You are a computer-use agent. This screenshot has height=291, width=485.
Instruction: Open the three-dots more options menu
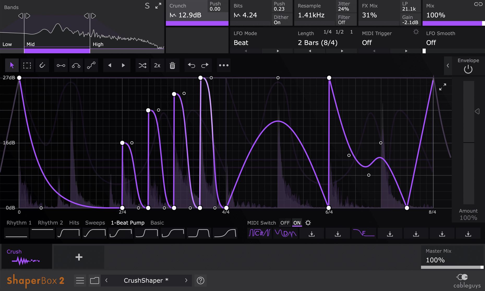click(224, 65)
